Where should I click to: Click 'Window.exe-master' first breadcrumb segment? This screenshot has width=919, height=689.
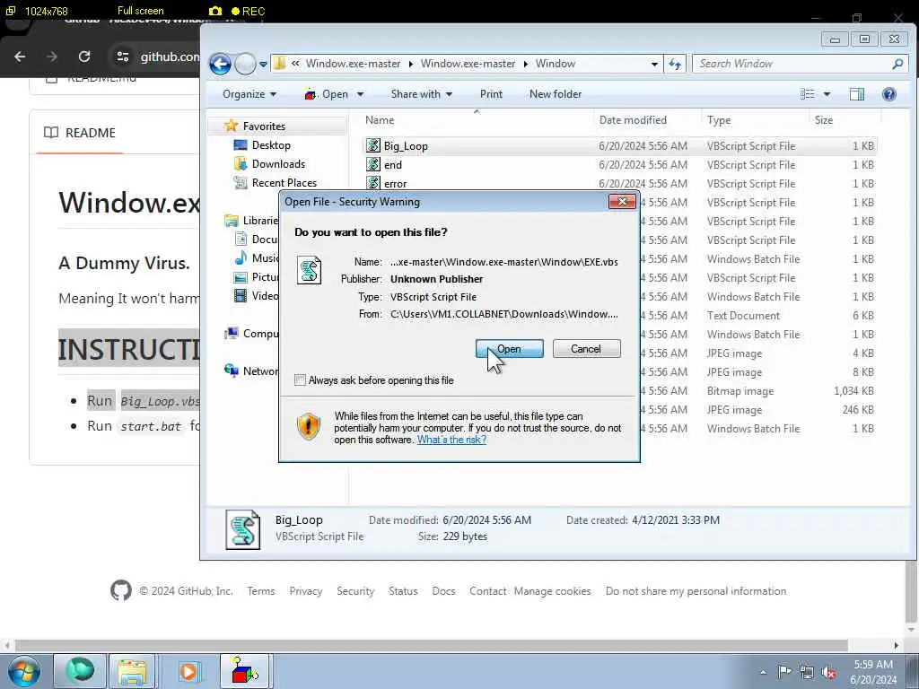coord(353,64)
